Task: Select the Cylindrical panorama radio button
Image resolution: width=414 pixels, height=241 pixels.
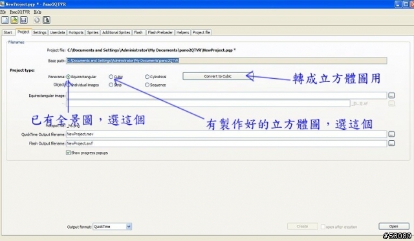Action: point(147,77)
